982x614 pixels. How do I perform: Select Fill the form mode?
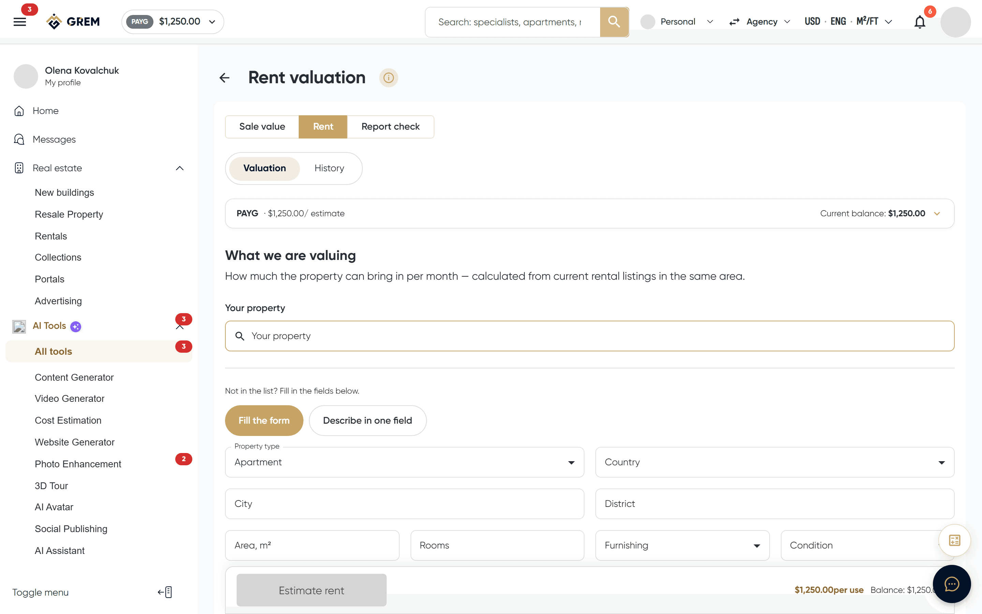[x=264, y=420]
